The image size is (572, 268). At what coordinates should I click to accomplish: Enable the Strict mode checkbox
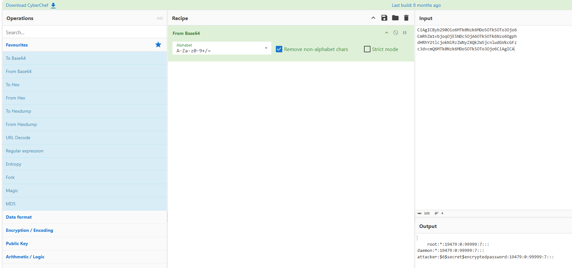coord(367,49)
